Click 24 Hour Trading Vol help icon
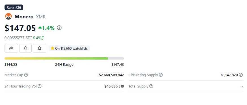 pos(40,86)
